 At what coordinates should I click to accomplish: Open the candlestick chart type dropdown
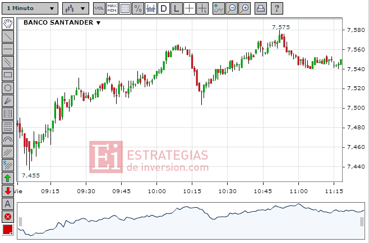pos(76,8)
